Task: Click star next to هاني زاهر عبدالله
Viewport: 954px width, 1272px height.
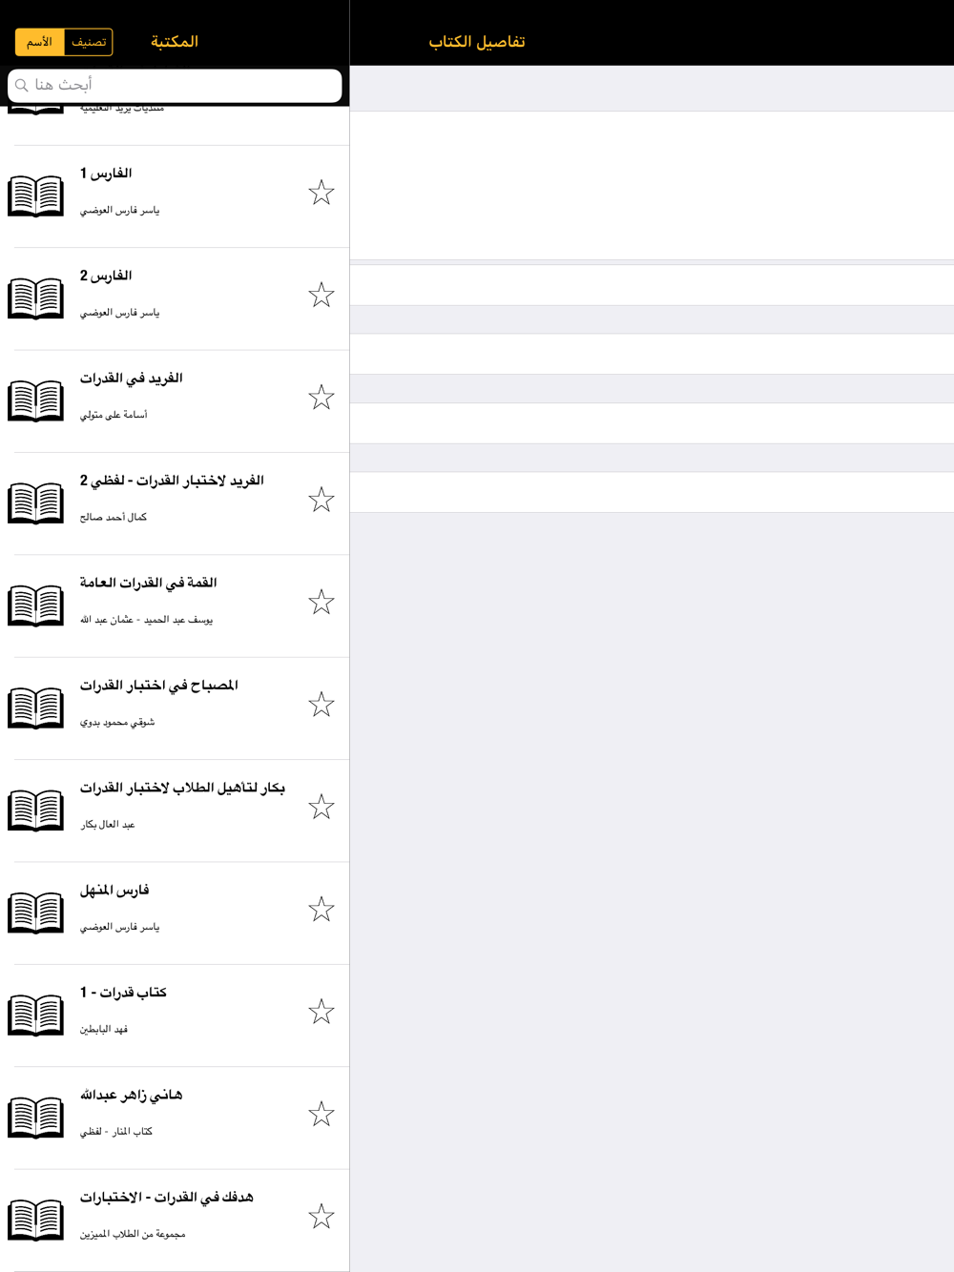Action: pos(321,1114)
